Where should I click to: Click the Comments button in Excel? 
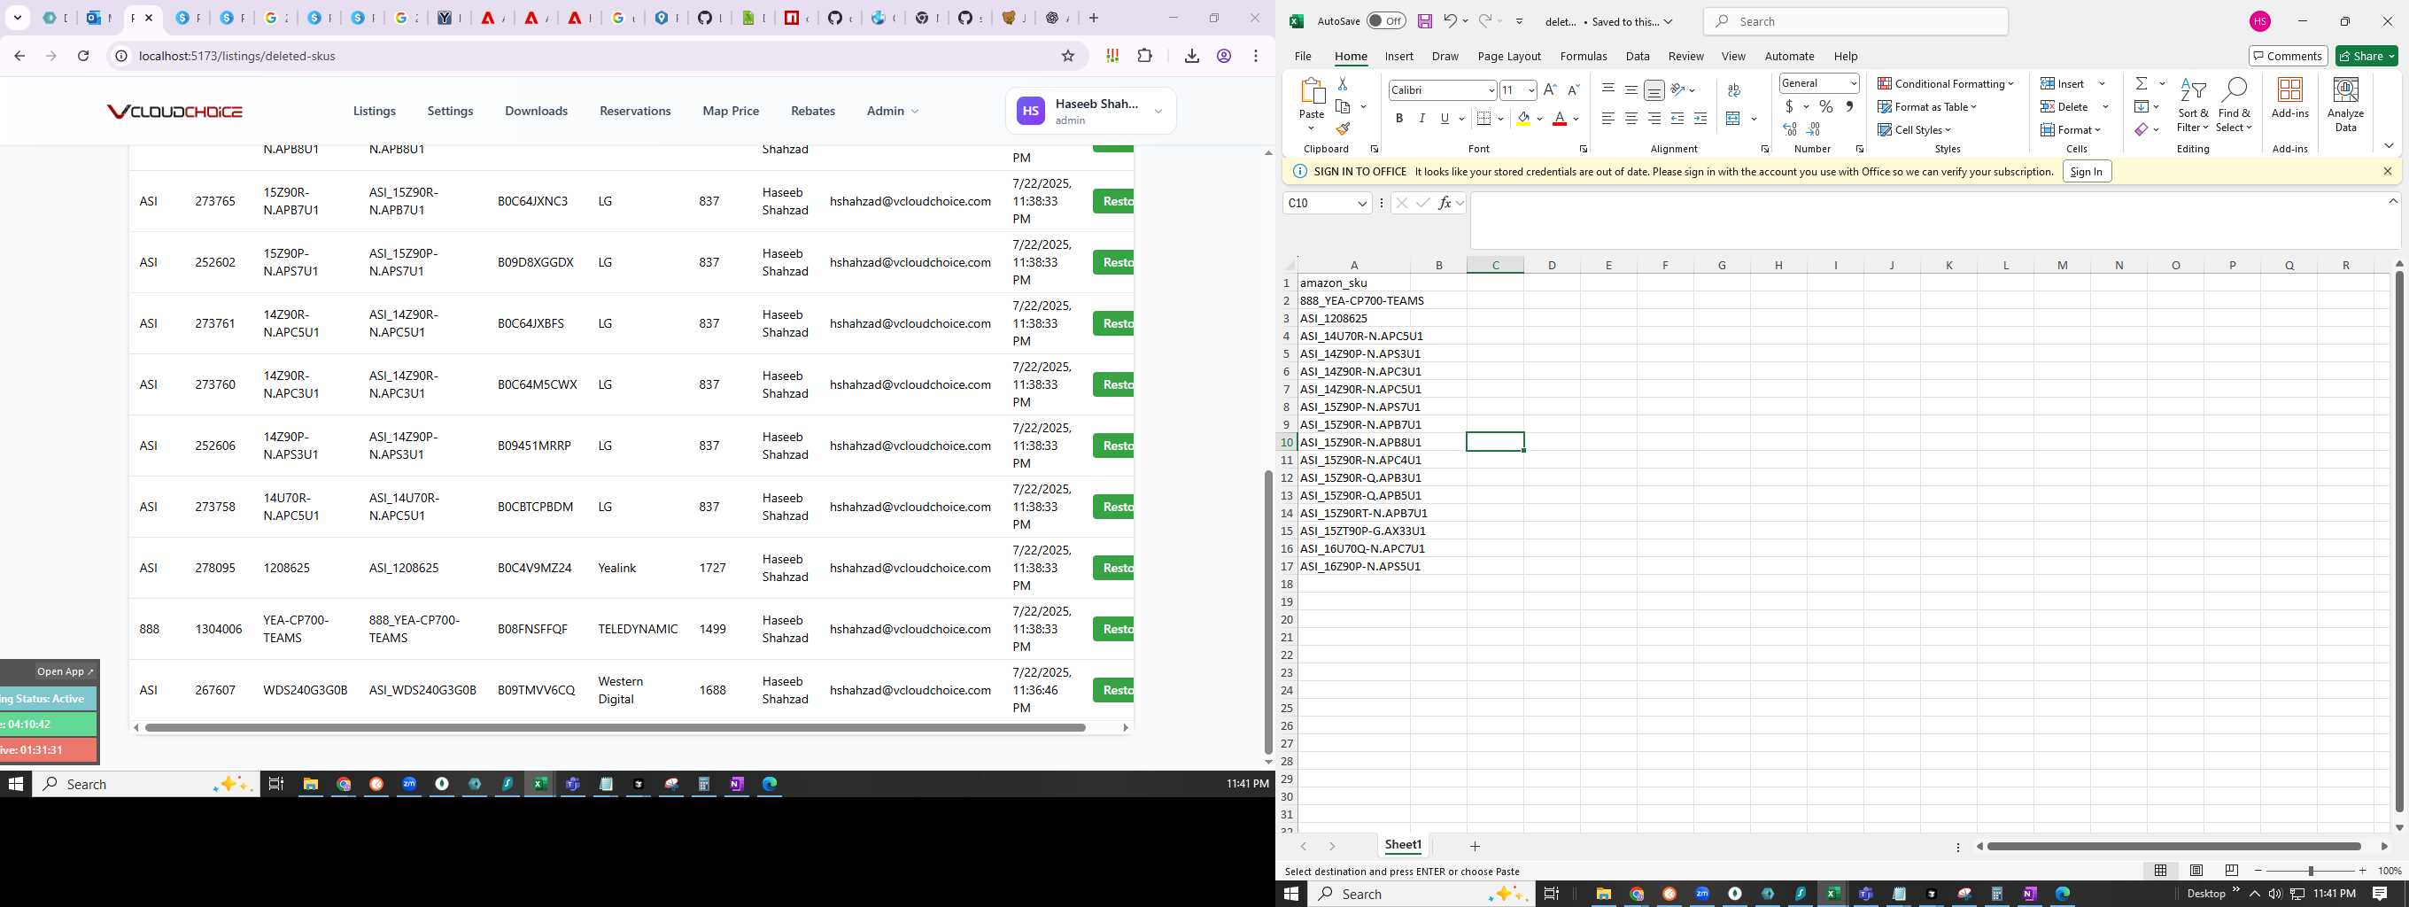(2288, 56)
